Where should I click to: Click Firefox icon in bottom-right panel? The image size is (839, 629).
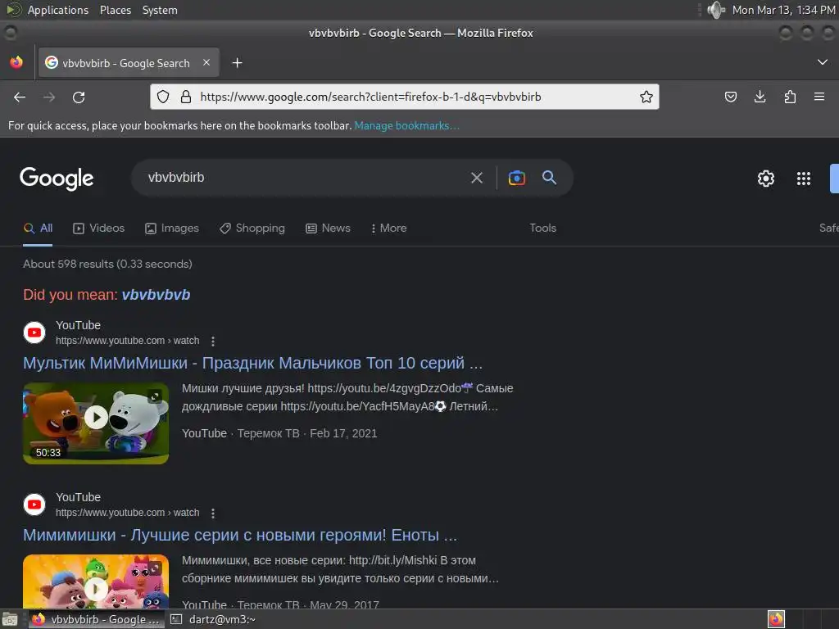[x=776, y=619]
